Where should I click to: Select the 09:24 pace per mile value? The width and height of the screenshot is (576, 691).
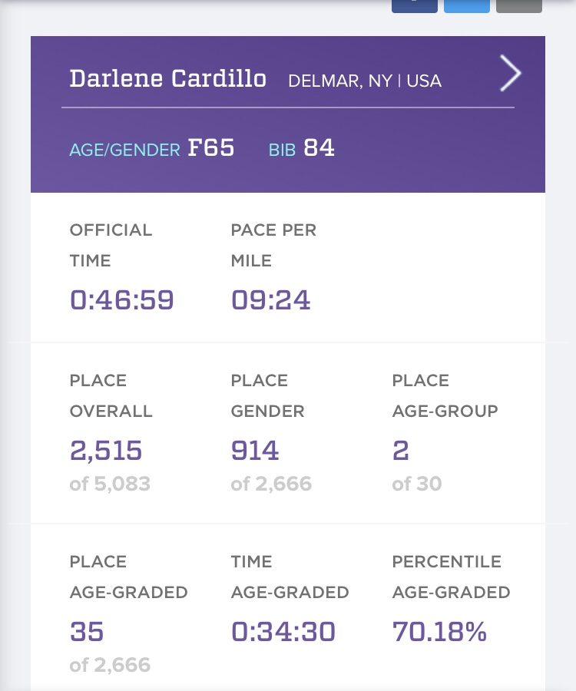pyautogui.click(x=271, y=299)
